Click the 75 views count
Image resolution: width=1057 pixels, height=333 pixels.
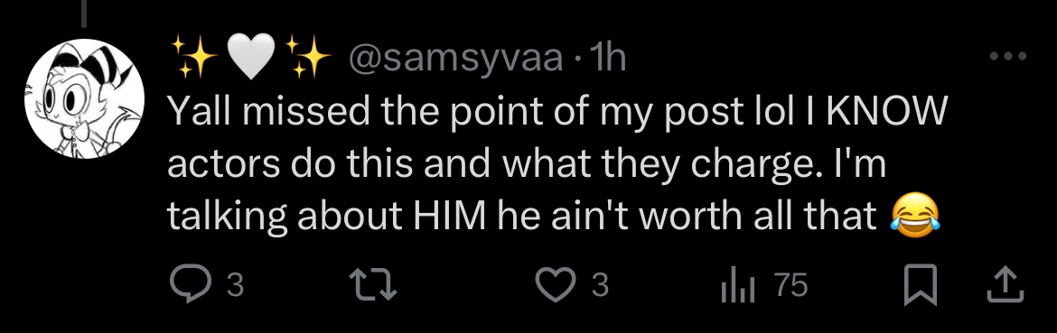(x=790, y=286)
